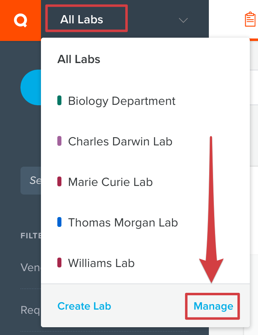This screenshot has height=335, width=258.
Task: Click the blue round button in sidebar
Action: point(31,87)
